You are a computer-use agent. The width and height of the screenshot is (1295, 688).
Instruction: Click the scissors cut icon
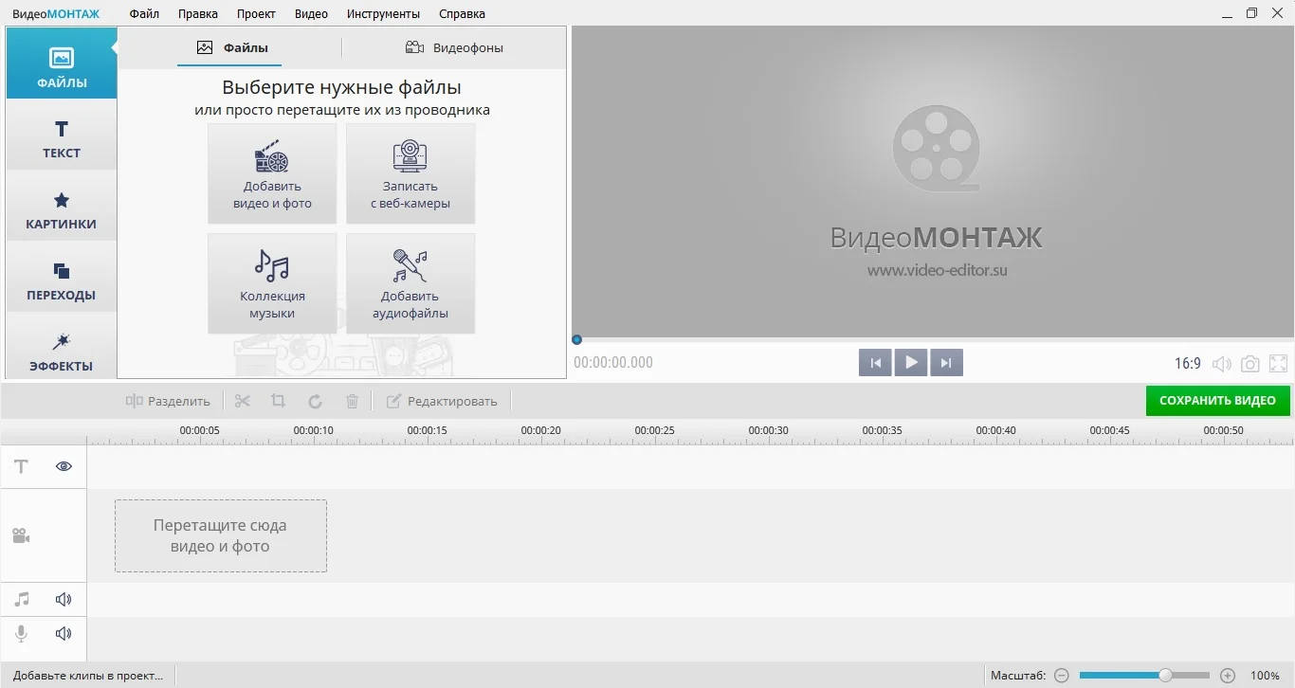tap(243, 401)
